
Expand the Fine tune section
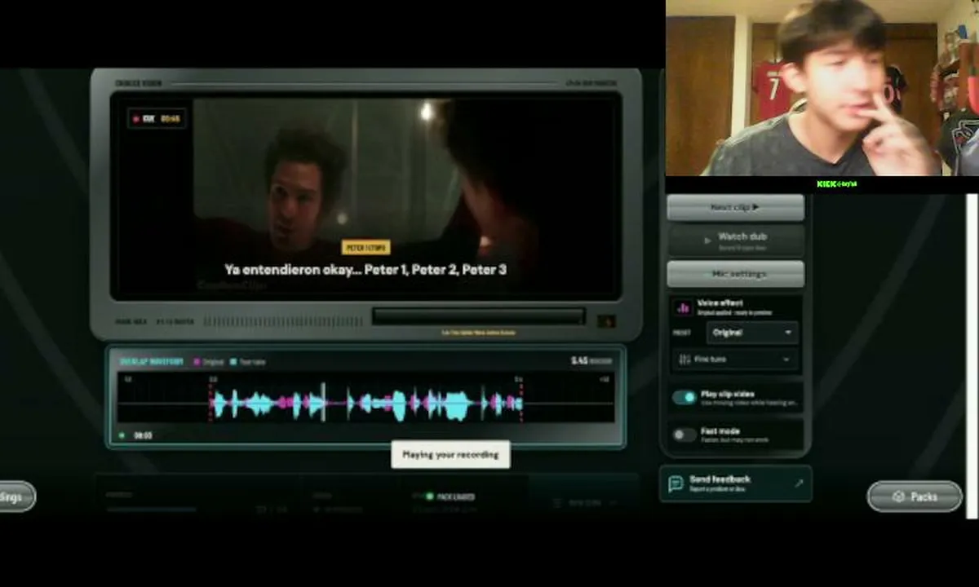click(x=735, y=360)
